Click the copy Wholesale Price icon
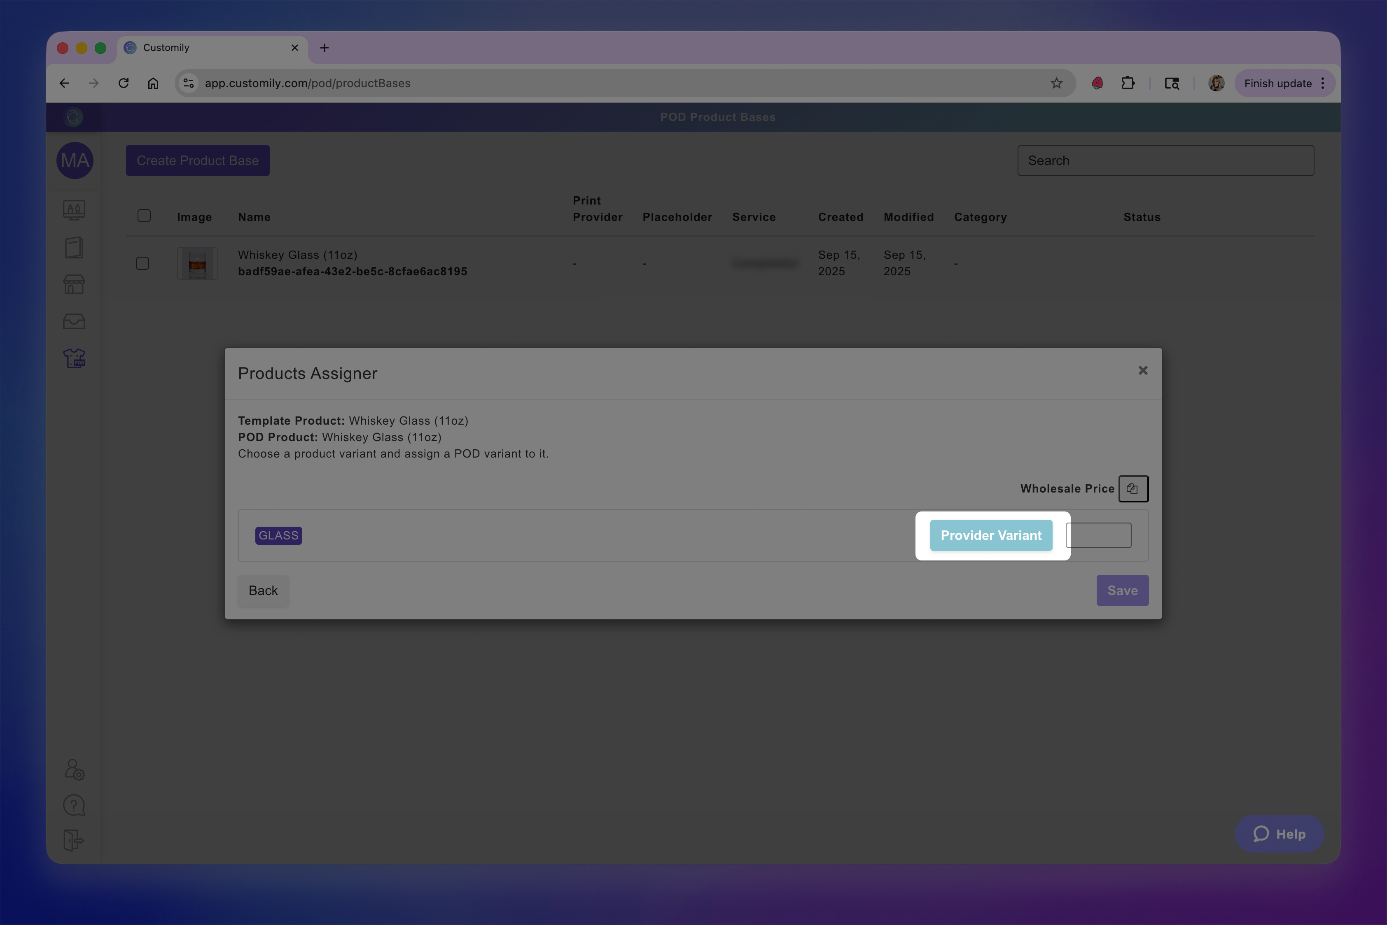Image resolution: width=1387 pixels, height=925 pixels. tap(1132, 488)
